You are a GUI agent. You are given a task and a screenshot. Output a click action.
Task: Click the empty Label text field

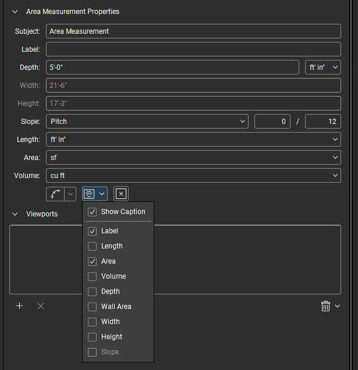(x=193, y=49)
